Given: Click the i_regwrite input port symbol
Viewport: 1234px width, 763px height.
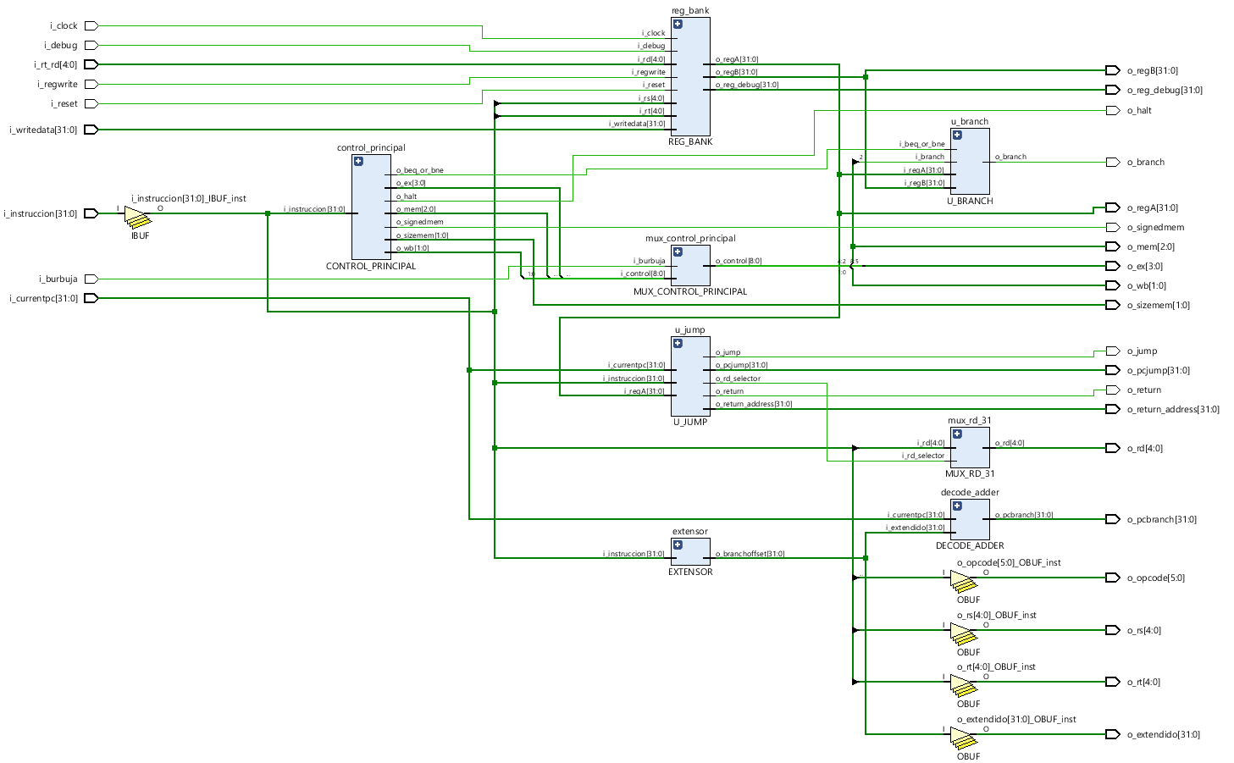Looking at the screenshot, I should click(91, 84).
